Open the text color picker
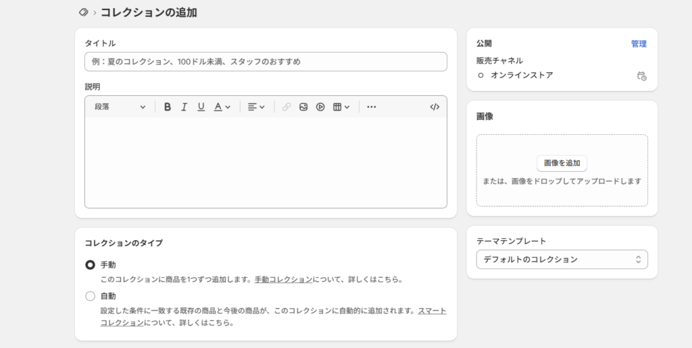Screen dimensions: 692x348 click(222, 107)
